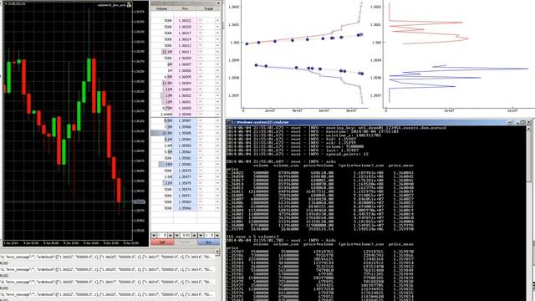Image resolution: width=535 pixels, height=301 pixels.
Task: Click the sell arrow on the 1.35966 row
Action: (201, 208)
